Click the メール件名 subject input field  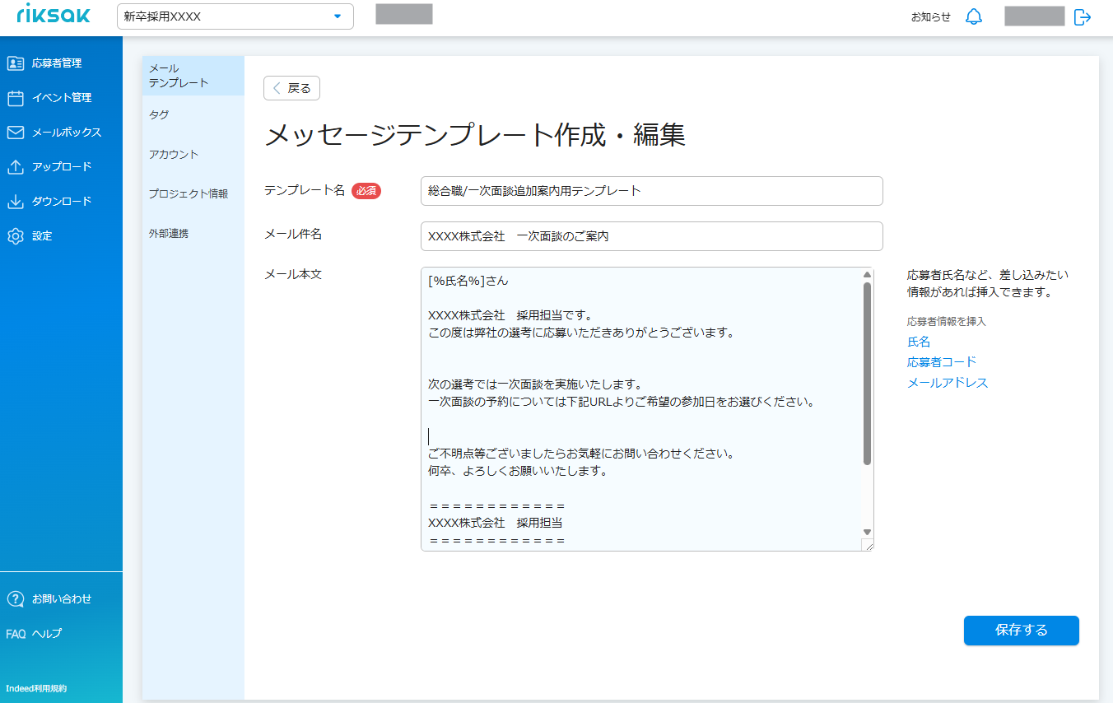pos(651,236)
